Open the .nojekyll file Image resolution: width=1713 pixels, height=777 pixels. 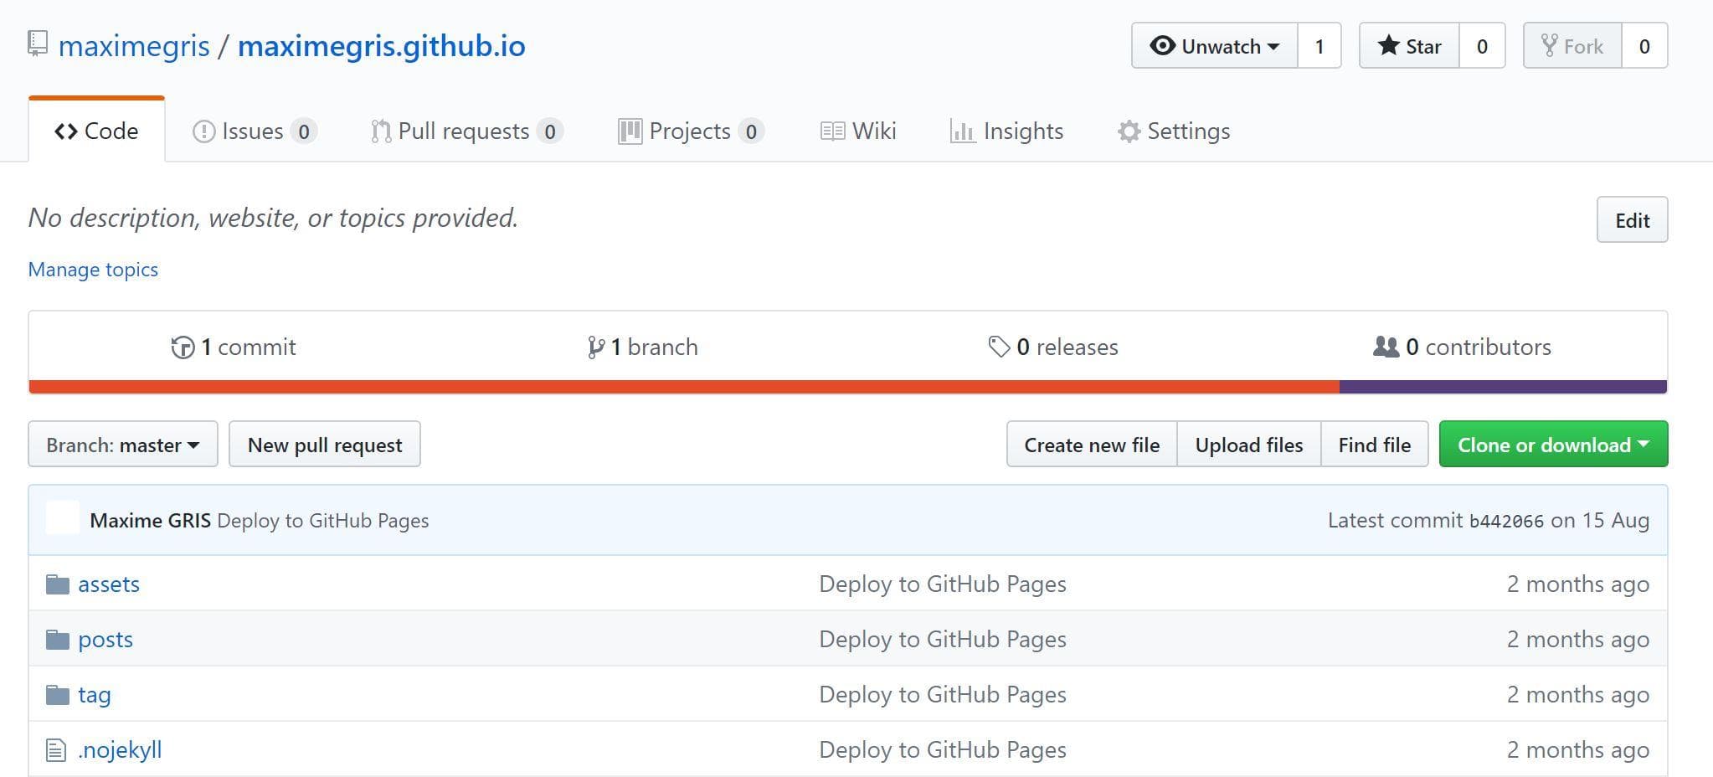coord(120,749)
